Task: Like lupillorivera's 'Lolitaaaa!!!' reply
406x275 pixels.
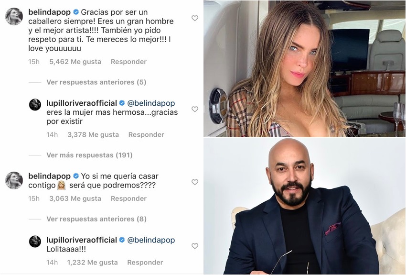Action: click(x=195, y=246)
